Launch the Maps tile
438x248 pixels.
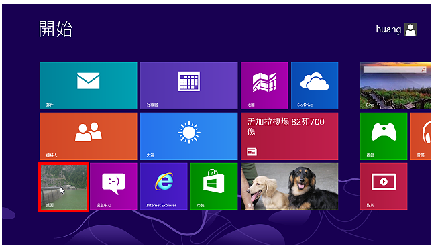pos(264,86)
